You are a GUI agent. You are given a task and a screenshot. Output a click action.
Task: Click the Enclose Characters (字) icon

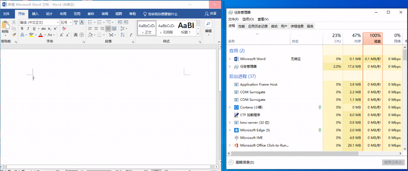coord(82,35)
